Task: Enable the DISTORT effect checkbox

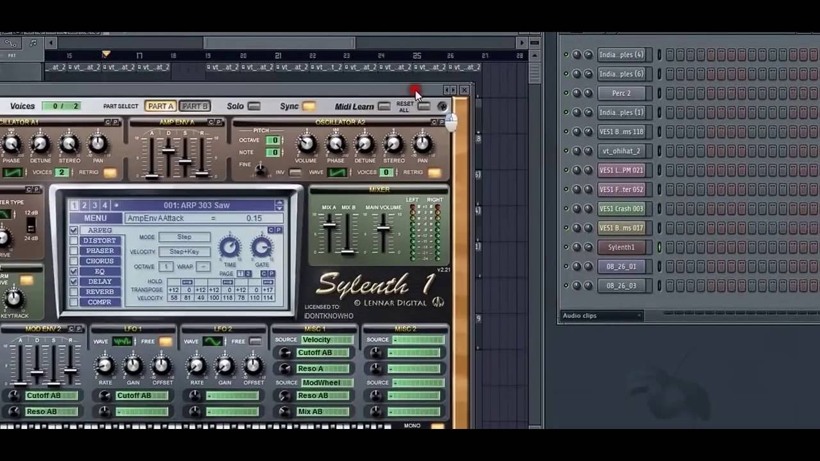Action: (74, 241)
